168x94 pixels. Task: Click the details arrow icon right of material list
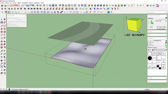coord(166,50)
